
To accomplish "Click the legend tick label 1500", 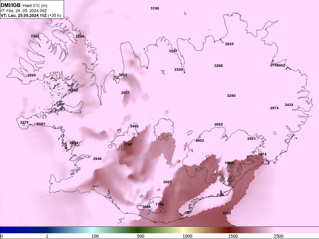I will click(233, 236).
